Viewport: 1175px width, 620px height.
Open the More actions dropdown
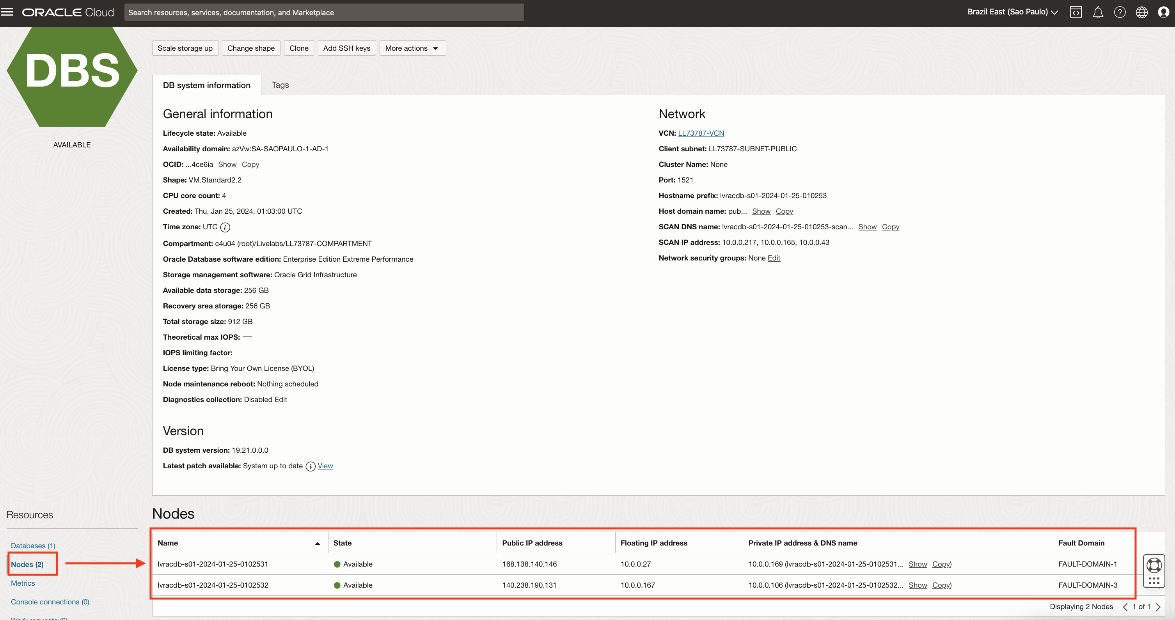tap(412, 48)
